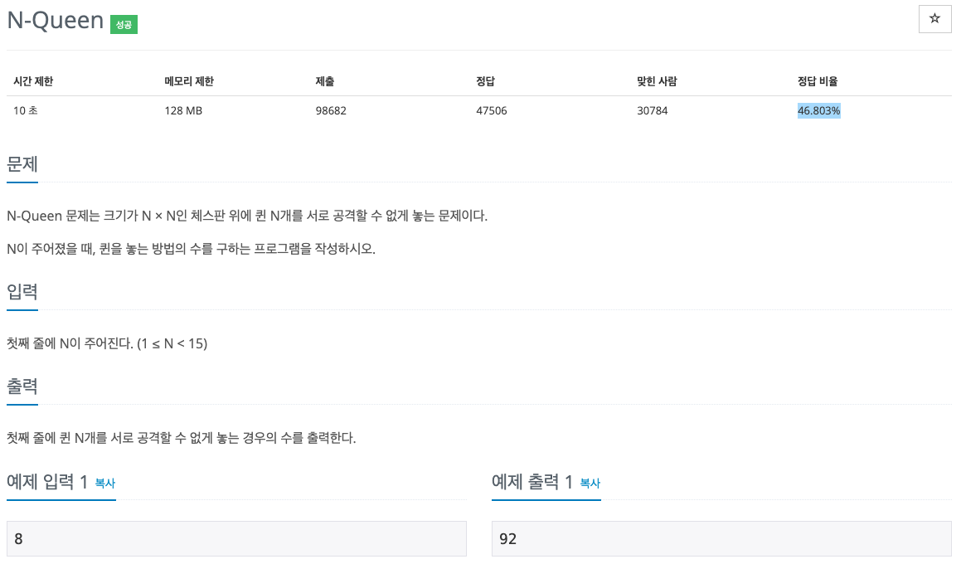Screen dimensions: 961x564
Task: Click the 예제 입력 1 heading
Action: point(49,482)
